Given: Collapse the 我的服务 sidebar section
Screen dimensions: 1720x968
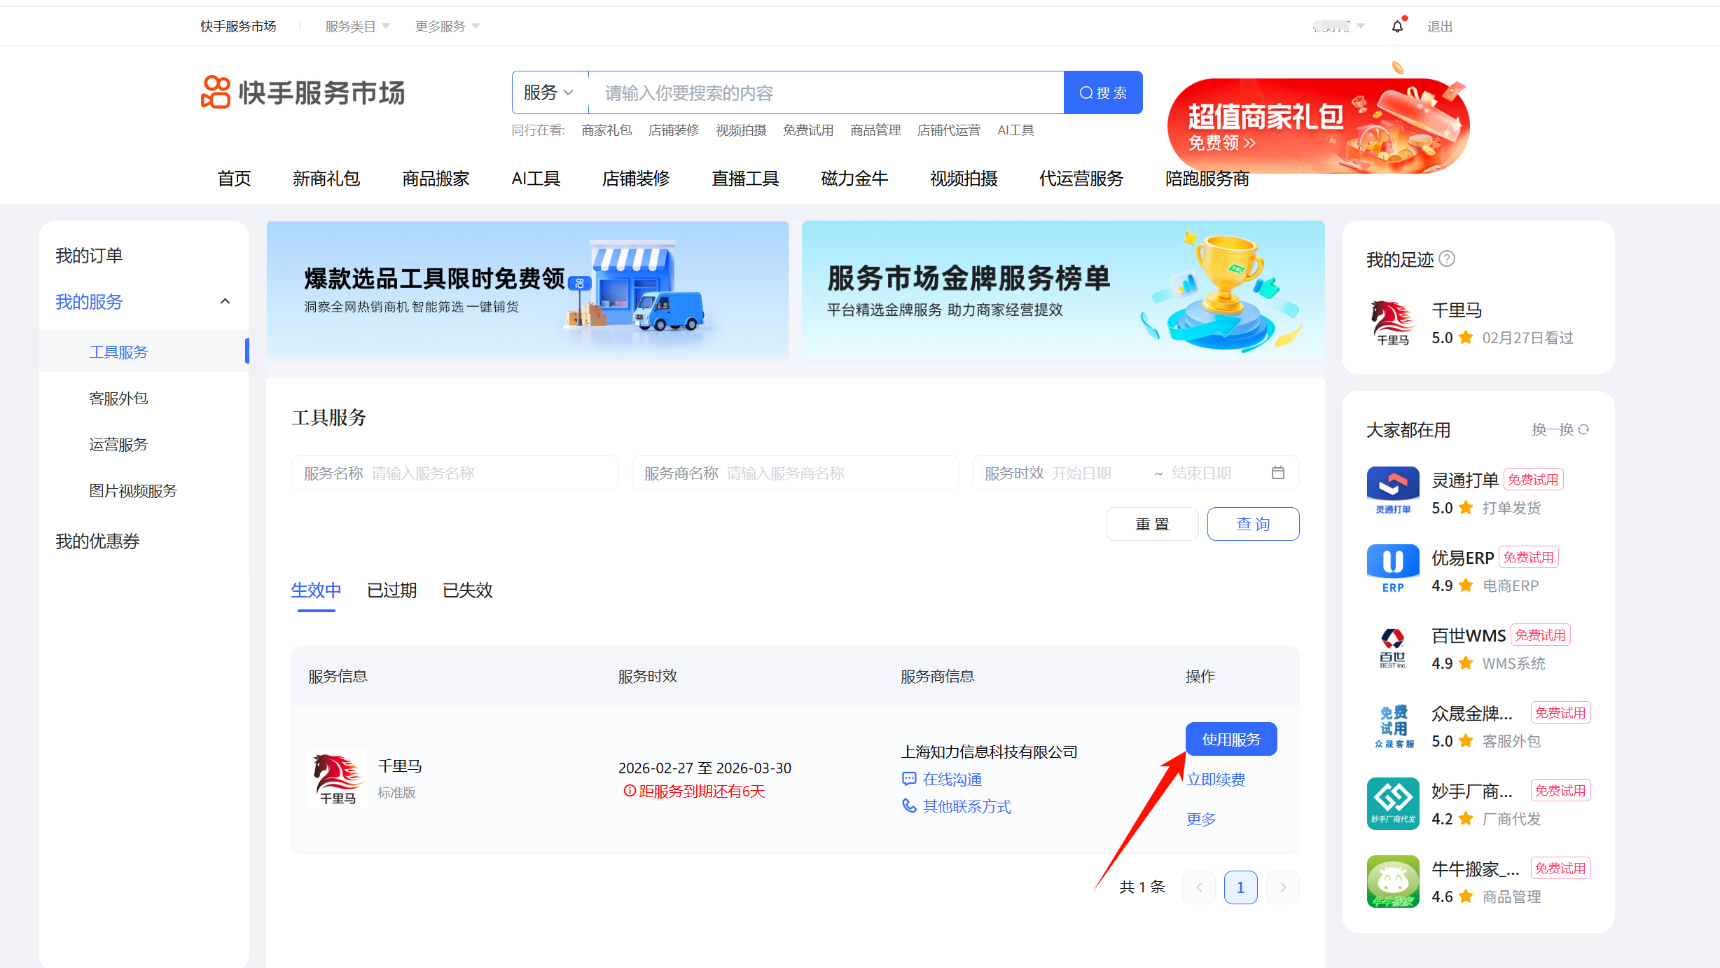Looking at the screenshot, I should 225,302.
